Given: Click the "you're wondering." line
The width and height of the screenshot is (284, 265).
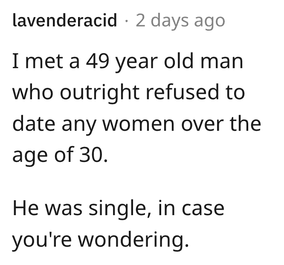Looking at the screenshot, I should [x=101, y=241].
